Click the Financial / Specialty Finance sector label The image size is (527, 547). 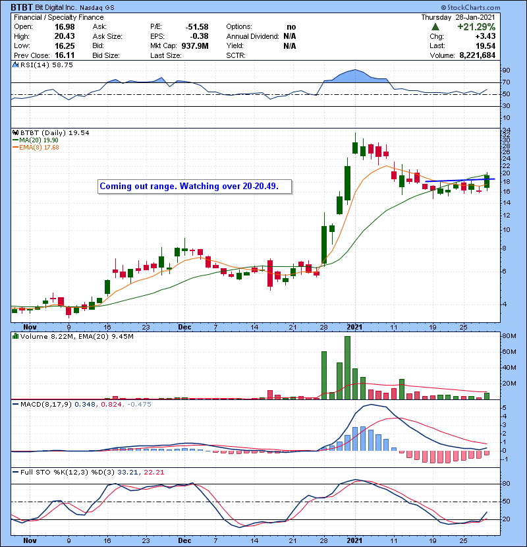pos(59,17)
